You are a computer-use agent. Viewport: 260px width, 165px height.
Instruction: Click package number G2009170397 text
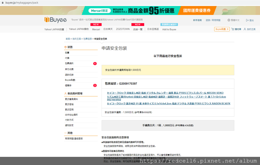[x=128, y=84]
